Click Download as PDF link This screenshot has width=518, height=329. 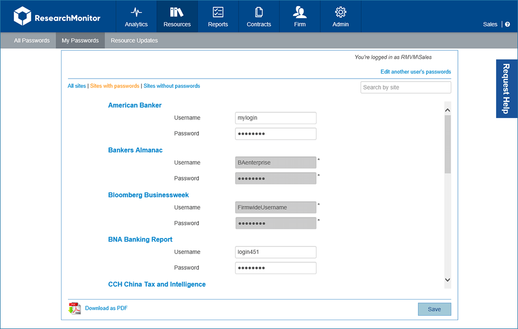(x=106, y=308)
